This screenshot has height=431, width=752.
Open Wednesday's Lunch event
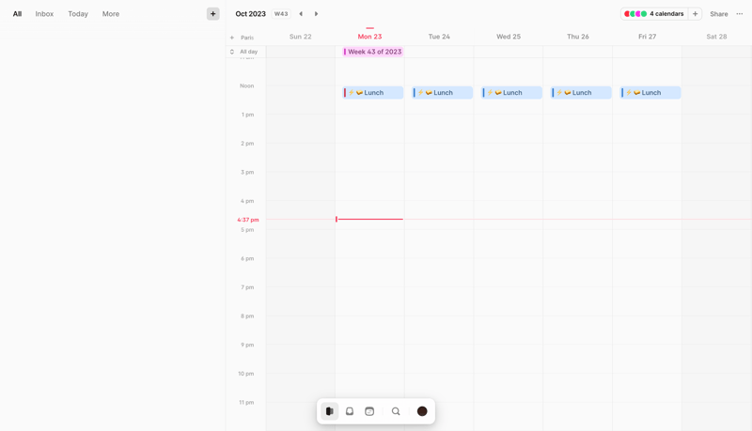511,92
